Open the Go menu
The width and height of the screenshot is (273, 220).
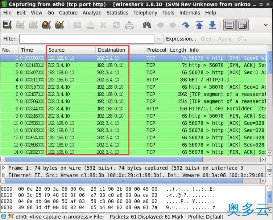pos(51,13)
